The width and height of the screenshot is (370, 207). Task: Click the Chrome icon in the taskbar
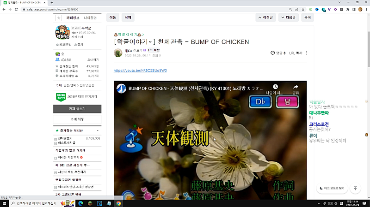click(118, 203)
